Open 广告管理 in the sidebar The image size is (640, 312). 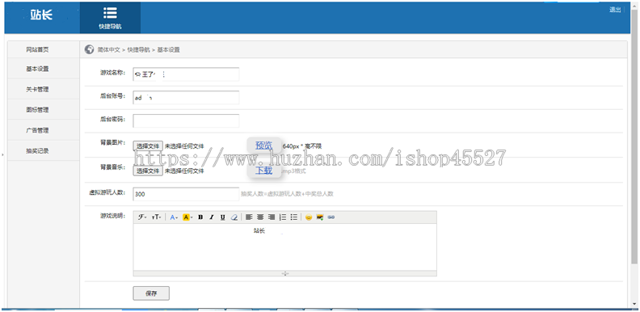point(37,130)
